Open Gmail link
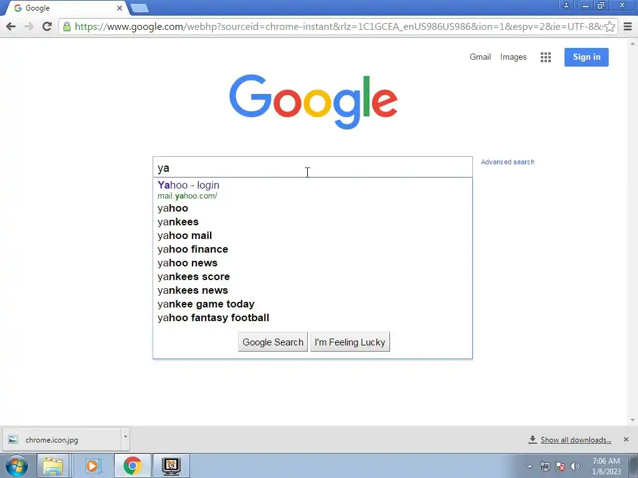This screenshot has width=638, height=478. [x=480, y=57]
